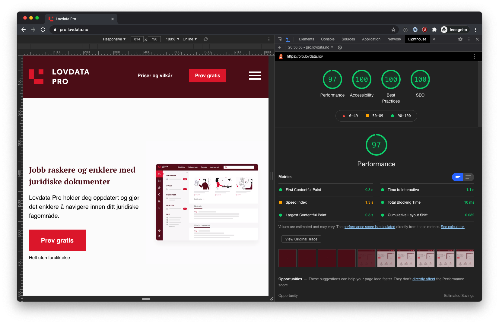Click the last filmstrip thumbnail
The image size is (499, 324).
pyautogui.click(x=465, y=258)
